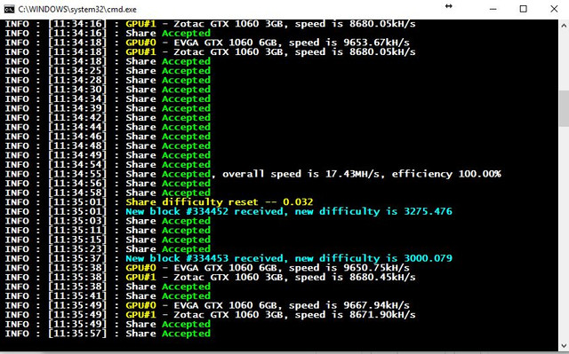
Task: Click the timestamp '[11:34:49]'
Action: click(x=77, y=155)
